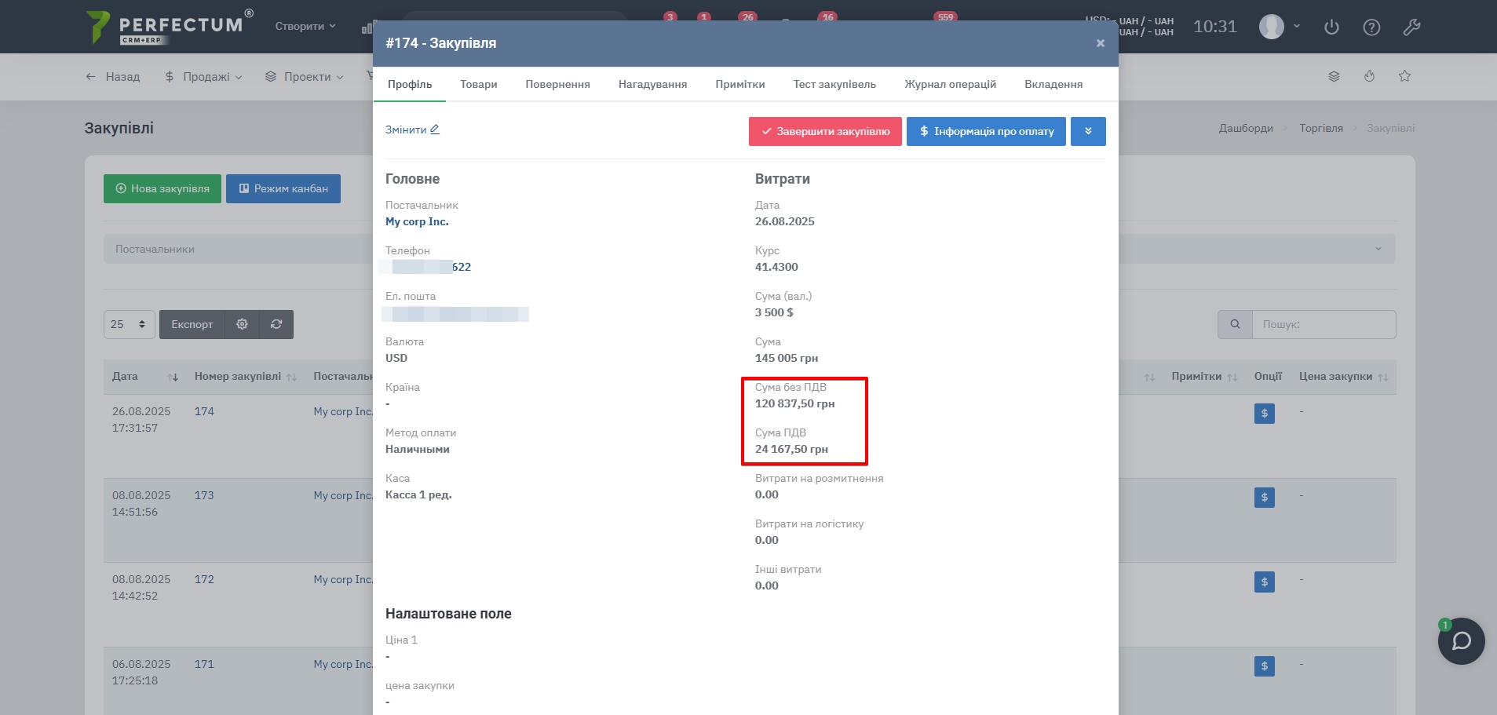Open supplier link My corp Inc.
Viewport: 1497px width, 715px height.
tap(417, 222)
